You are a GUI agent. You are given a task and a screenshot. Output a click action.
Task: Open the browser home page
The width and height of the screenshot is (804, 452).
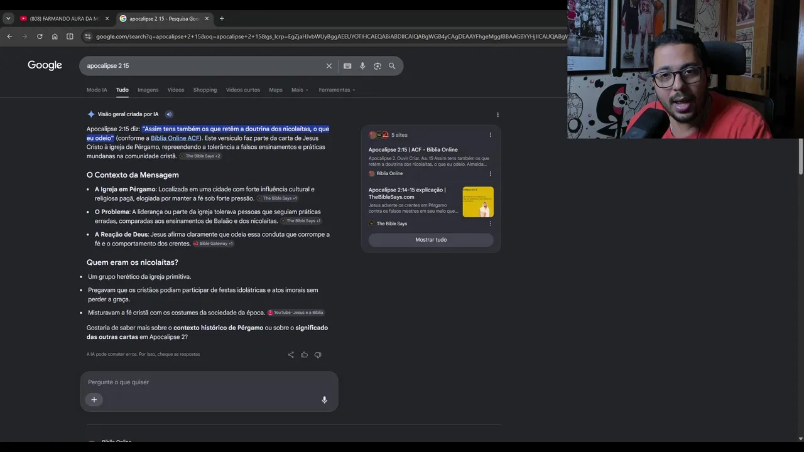click(55, 36)
